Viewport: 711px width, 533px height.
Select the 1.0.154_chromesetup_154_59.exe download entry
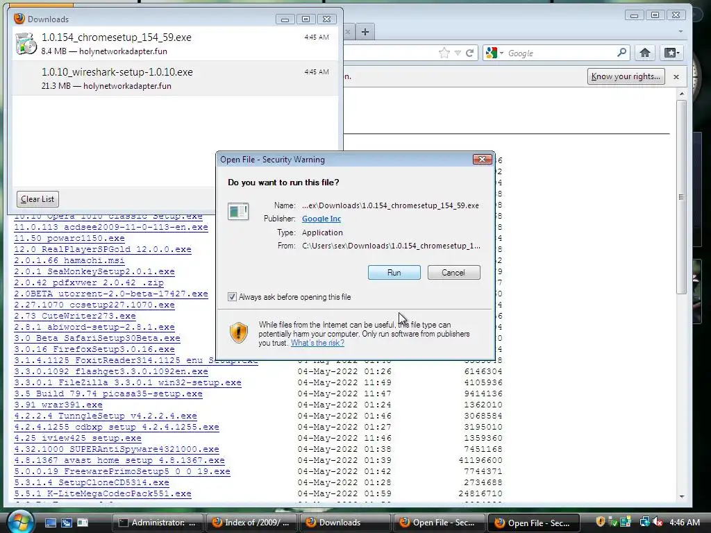pos(175,44)
